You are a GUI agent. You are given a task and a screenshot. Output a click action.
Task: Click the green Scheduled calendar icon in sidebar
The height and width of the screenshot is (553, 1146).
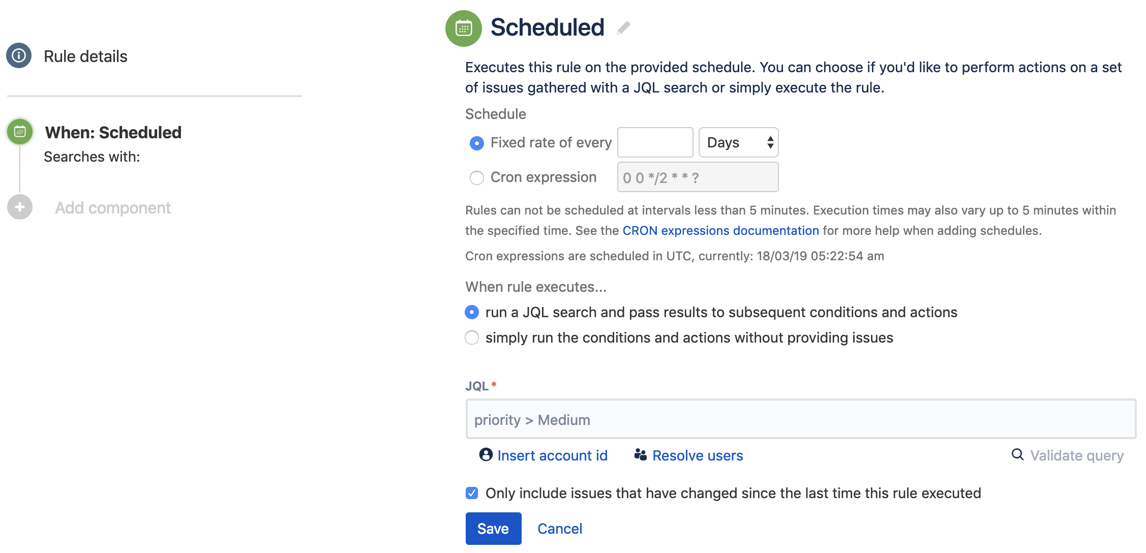click(x=20, y=132)
